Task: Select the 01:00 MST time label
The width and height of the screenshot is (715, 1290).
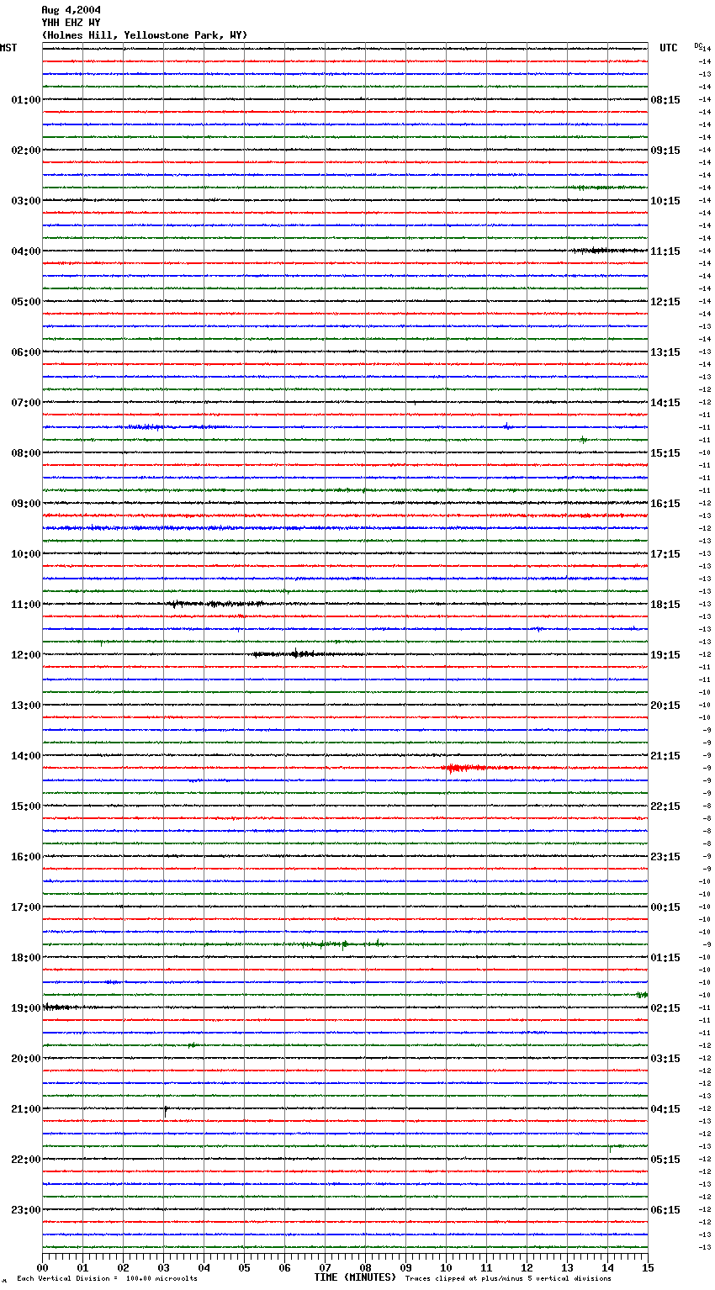Action: (x=26, y=100)
